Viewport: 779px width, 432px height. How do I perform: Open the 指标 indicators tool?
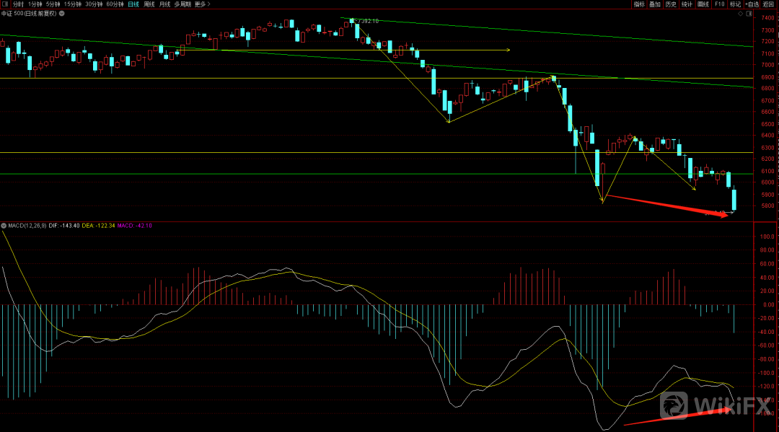(x=639, y=4)
